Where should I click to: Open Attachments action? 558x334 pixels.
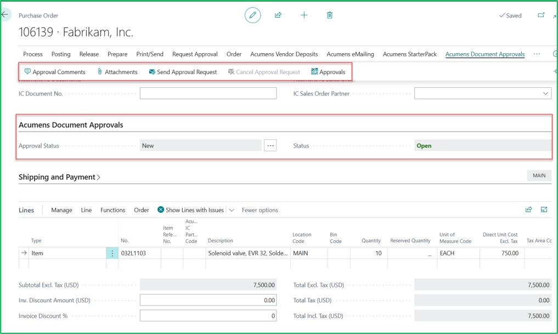[117, 72]
